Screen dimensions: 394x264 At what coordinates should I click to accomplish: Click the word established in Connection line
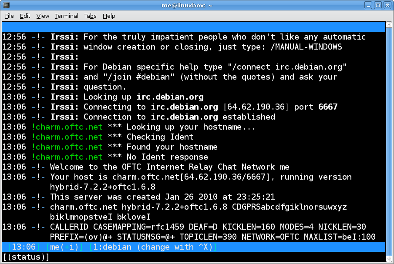[x=249, y=117]
